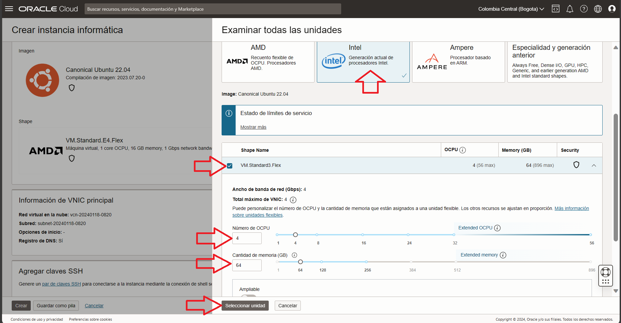Click the Shape Name column header
This screenshot has width=621, height=323.
tap(255, 150)
